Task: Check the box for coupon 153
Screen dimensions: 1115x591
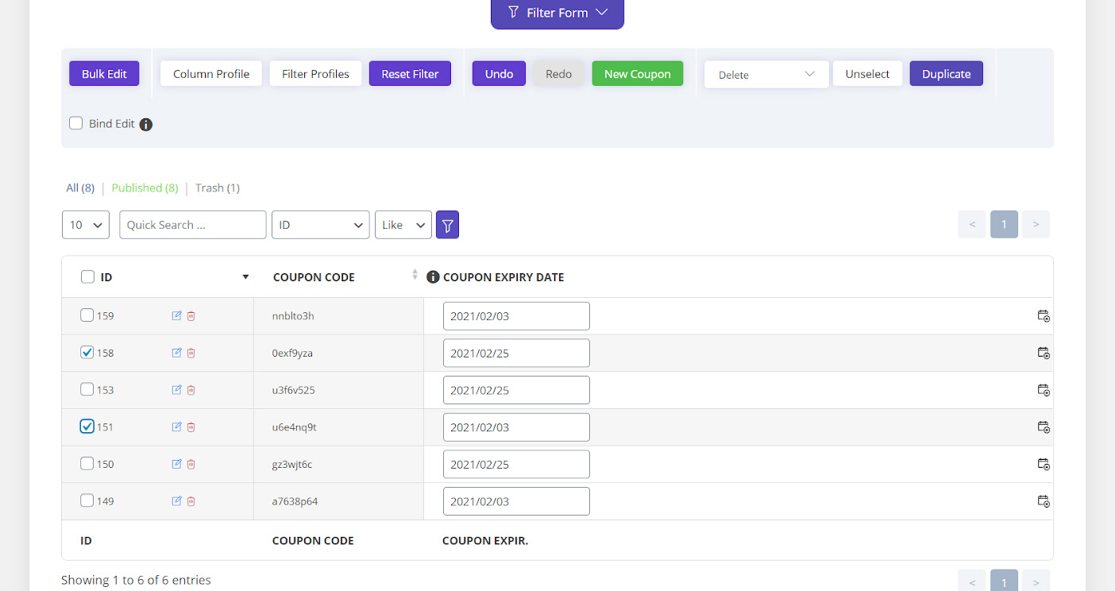Action: tap(87, 389)
